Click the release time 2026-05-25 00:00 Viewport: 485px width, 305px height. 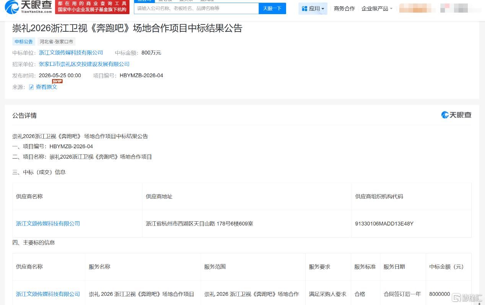60,76
